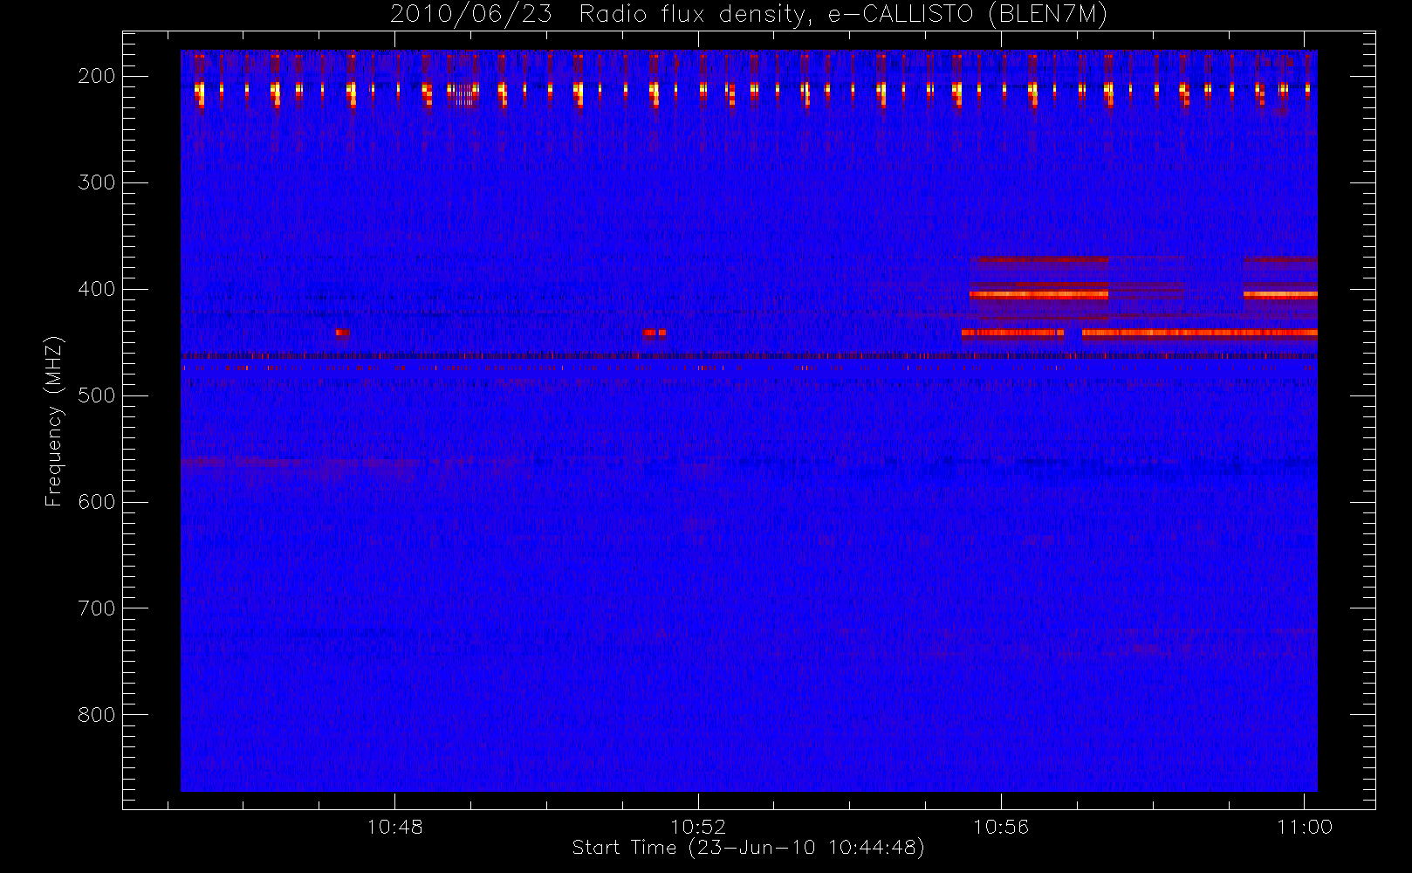
Task: Click the 200 frequency tick label
Action: (96, 76)
